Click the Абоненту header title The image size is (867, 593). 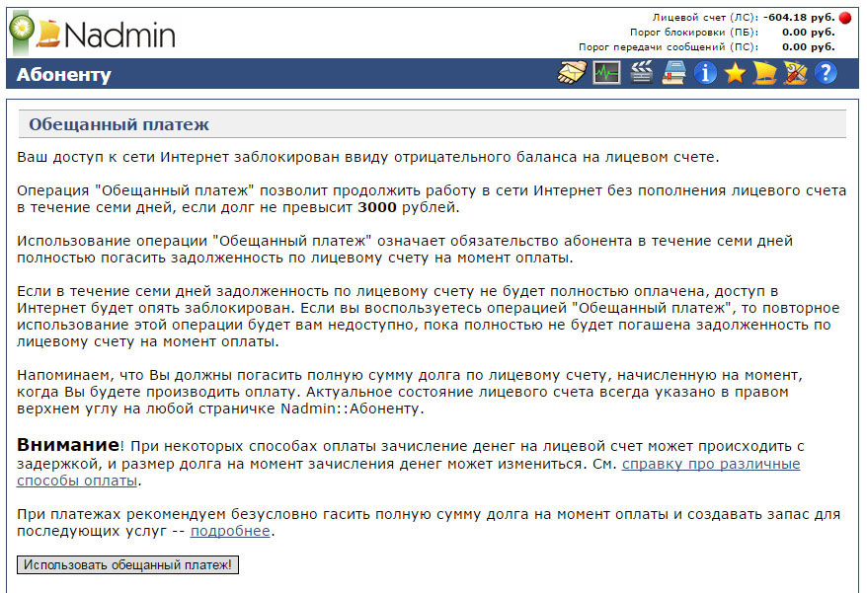63,75
